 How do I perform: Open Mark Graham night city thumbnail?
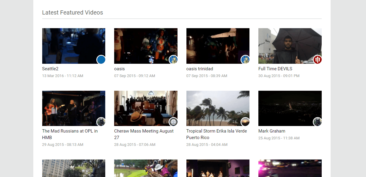point(290,108)
